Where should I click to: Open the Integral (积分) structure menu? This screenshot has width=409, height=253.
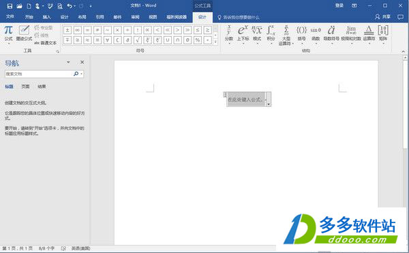(x=271, y=35)
